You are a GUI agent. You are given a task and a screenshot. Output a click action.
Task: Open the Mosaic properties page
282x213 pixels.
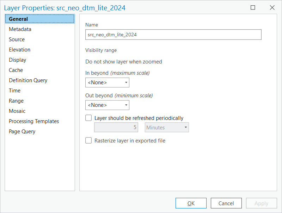point(17,111)
